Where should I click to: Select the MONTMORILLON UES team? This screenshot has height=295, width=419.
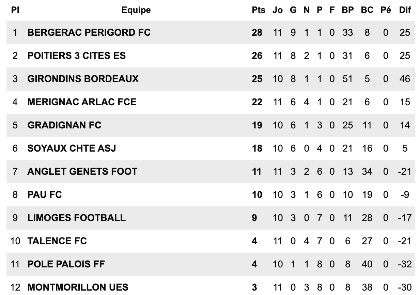click(78, 287)
